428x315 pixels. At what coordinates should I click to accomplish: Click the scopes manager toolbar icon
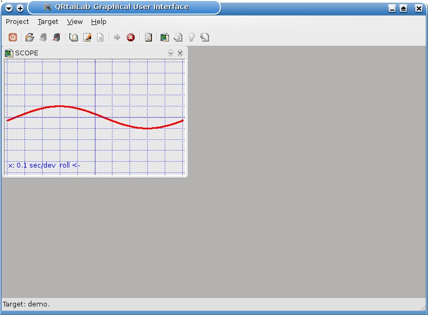tap(165, 37)
